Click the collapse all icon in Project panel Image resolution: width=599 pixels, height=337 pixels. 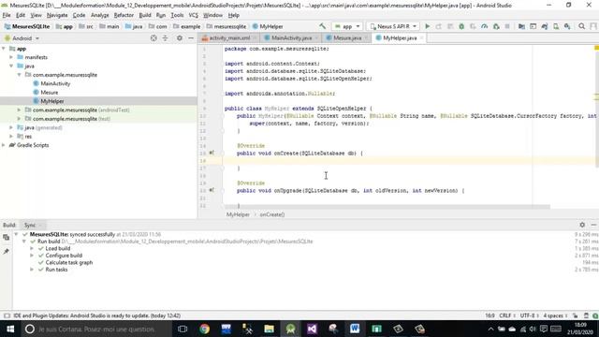pos(165,38)
